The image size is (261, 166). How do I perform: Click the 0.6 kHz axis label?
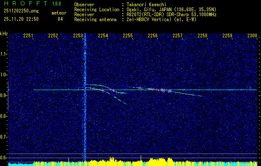click(3, 158)
